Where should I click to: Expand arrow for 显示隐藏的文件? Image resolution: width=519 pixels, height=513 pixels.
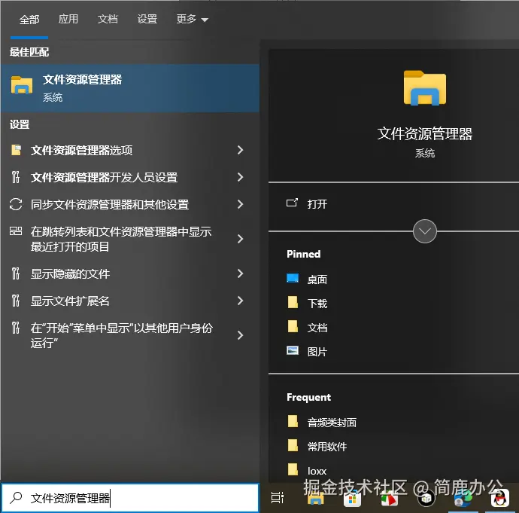(240, 273)
